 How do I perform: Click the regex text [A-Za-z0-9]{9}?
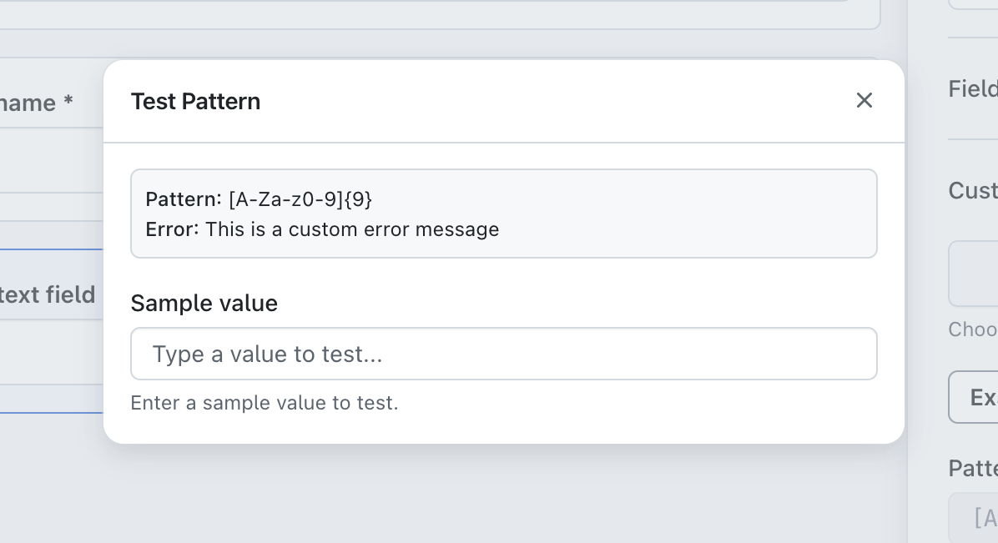(x=300, y=199)
